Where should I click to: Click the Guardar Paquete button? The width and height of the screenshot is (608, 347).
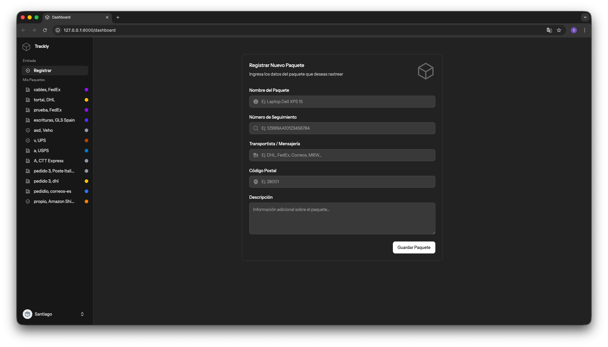pos(414,247)
